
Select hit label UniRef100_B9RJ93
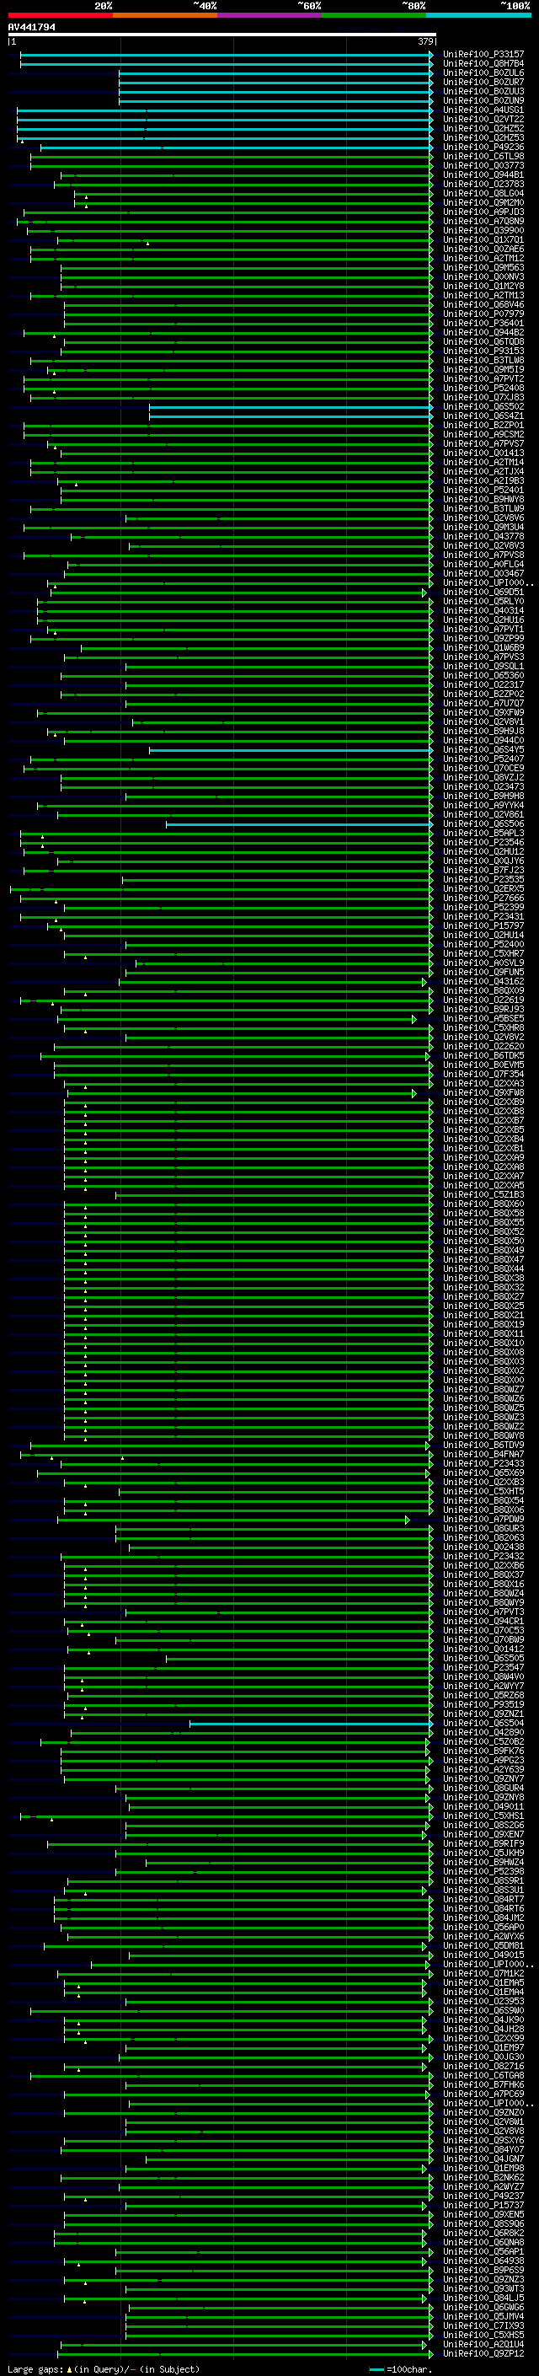coord(483,1009)
